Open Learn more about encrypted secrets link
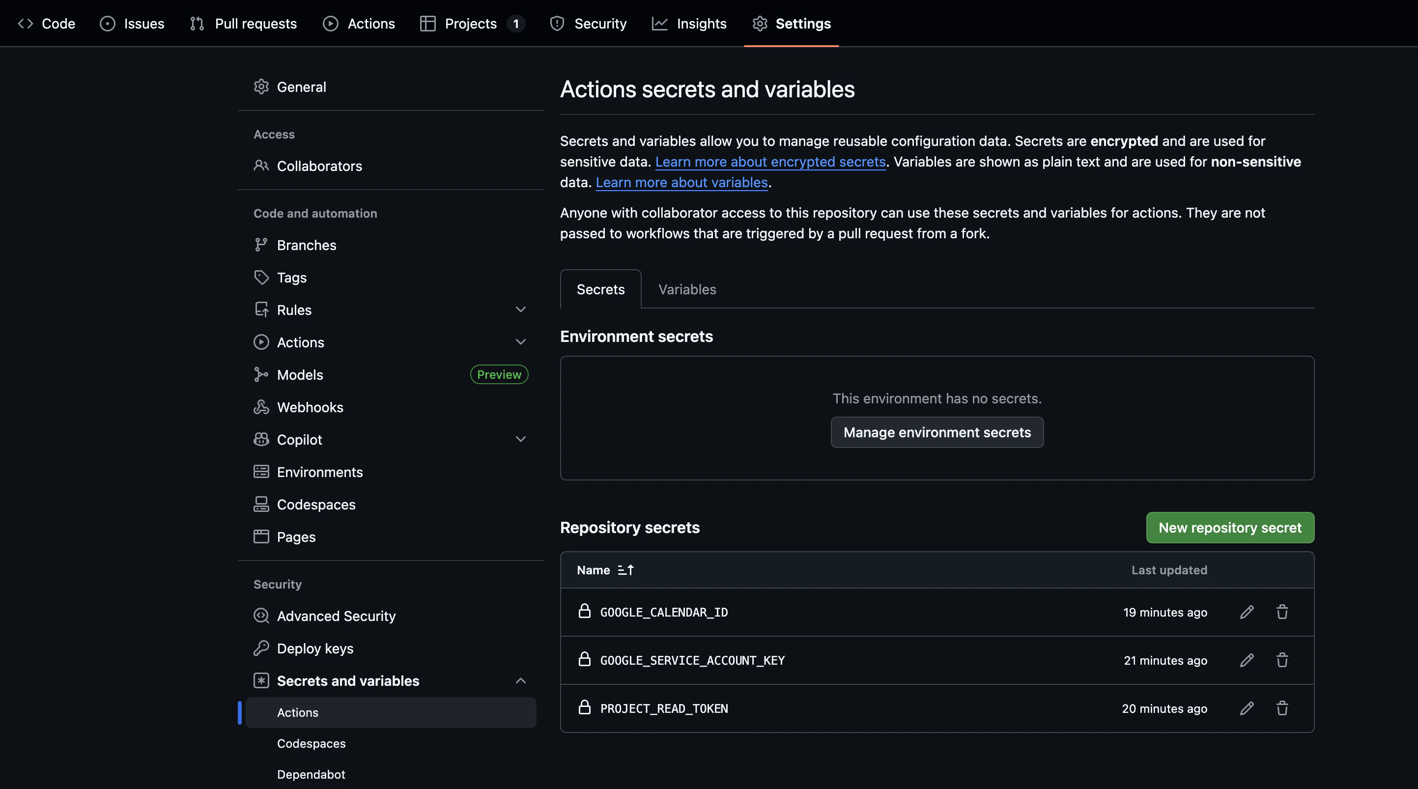This screenshot has width=1418, height=789. tap(770, 162)
